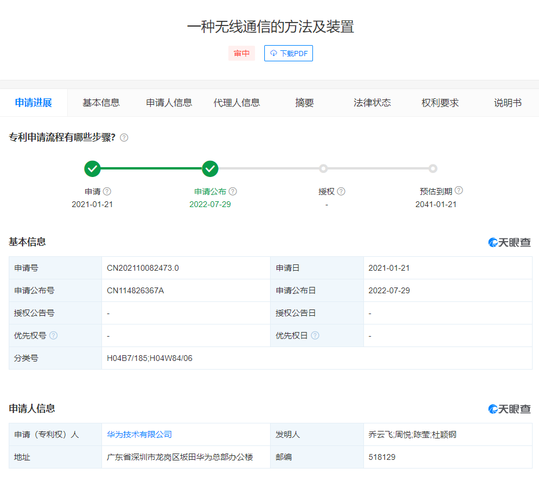This screenshot has height=483, width=539.
Task: Click the question mark next to 申请
Action: tap(107, 191)
